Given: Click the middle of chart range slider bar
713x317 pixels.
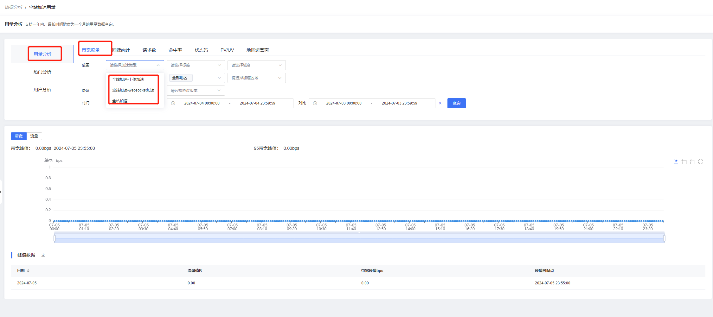Looking at the screenshot, I should [x=359, y=238].
